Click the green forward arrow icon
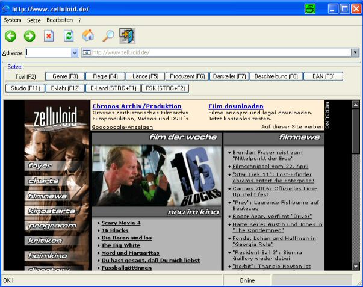Viewport: 363px width, 287px height. pos(29,36)
